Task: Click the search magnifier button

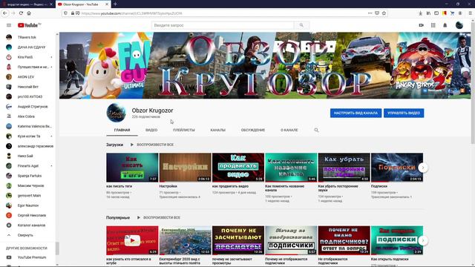Action: pyautogui.click(x=301, y=25)
